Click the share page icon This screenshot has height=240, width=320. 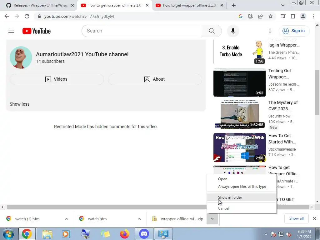point(261,16)
